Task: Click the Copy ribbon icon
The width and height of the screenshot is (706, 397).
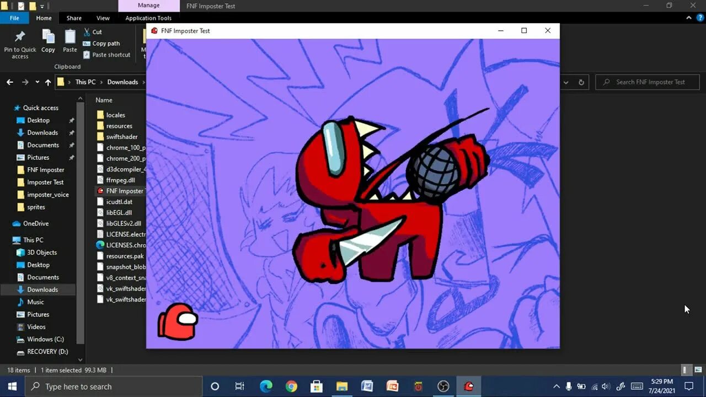Action: (48, 37)
